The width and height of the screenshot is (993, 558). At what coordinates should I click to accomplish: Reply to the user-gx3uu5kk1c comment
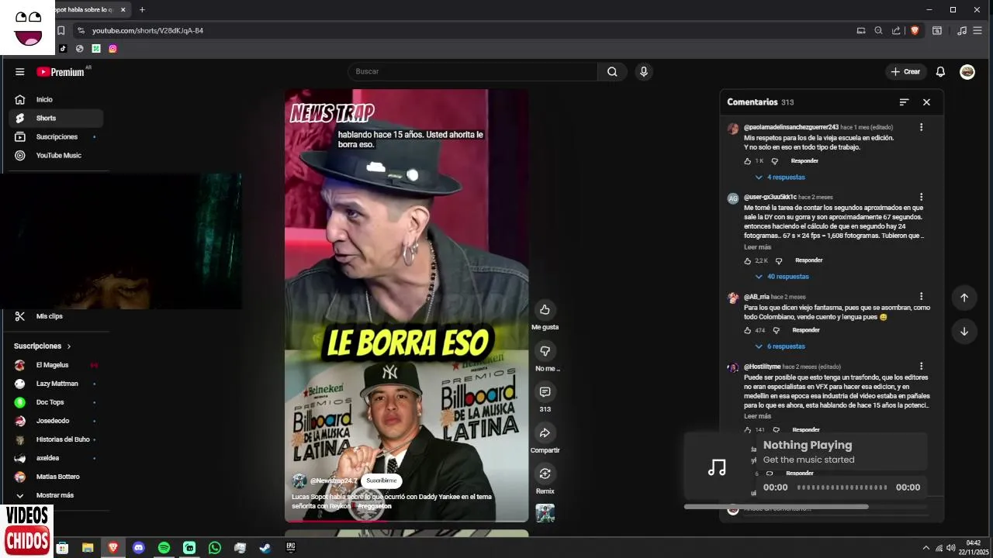(808, 260)
